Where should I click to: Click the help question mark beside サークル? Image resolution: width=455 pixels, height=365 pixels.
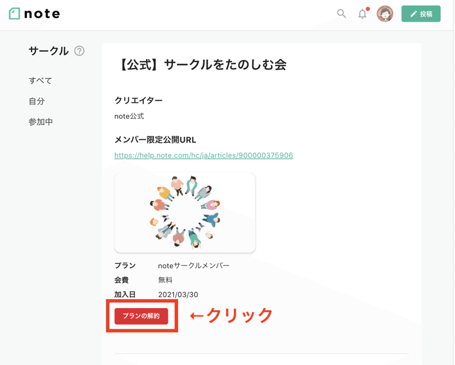[x=80, y=51]
